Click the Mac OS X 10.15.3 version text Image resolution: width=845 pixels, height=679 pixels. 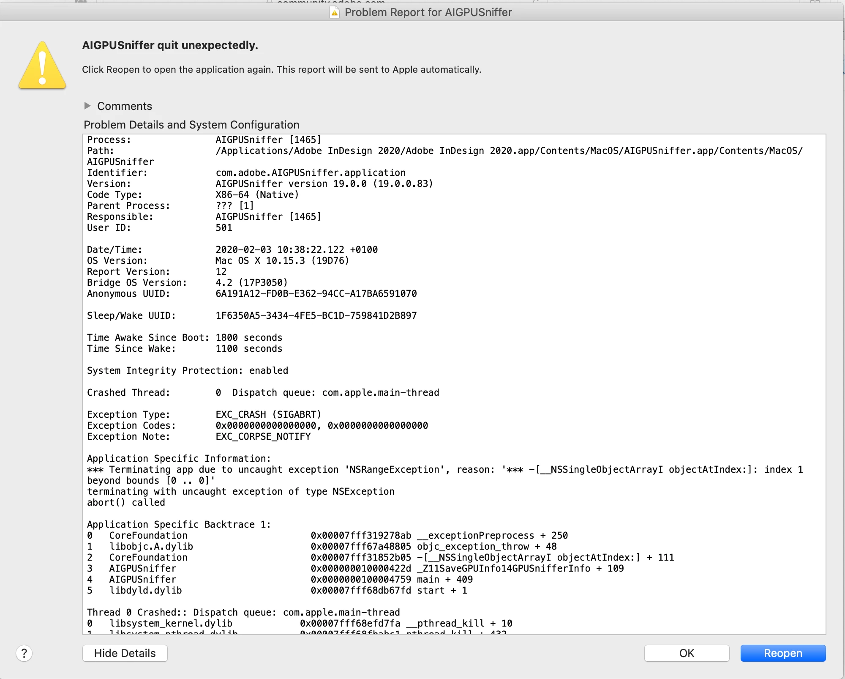tap(282, 261)
